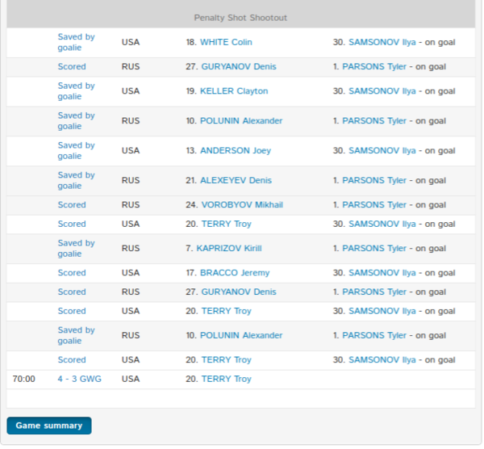
Task: Open PARSONS Tyler link in VOROBYOV Mikhail row
Action: click(x=374, y=204)
